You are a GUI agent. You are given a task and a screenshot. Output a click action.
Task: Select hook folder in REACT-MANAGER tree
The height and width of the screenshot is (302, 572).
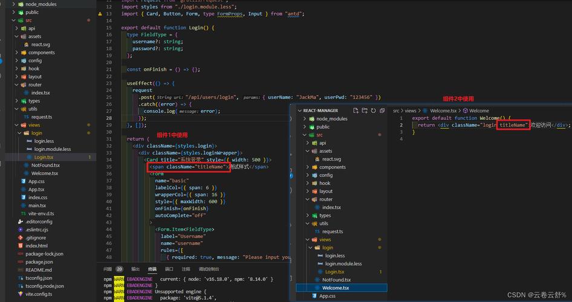tap(325, 183)
